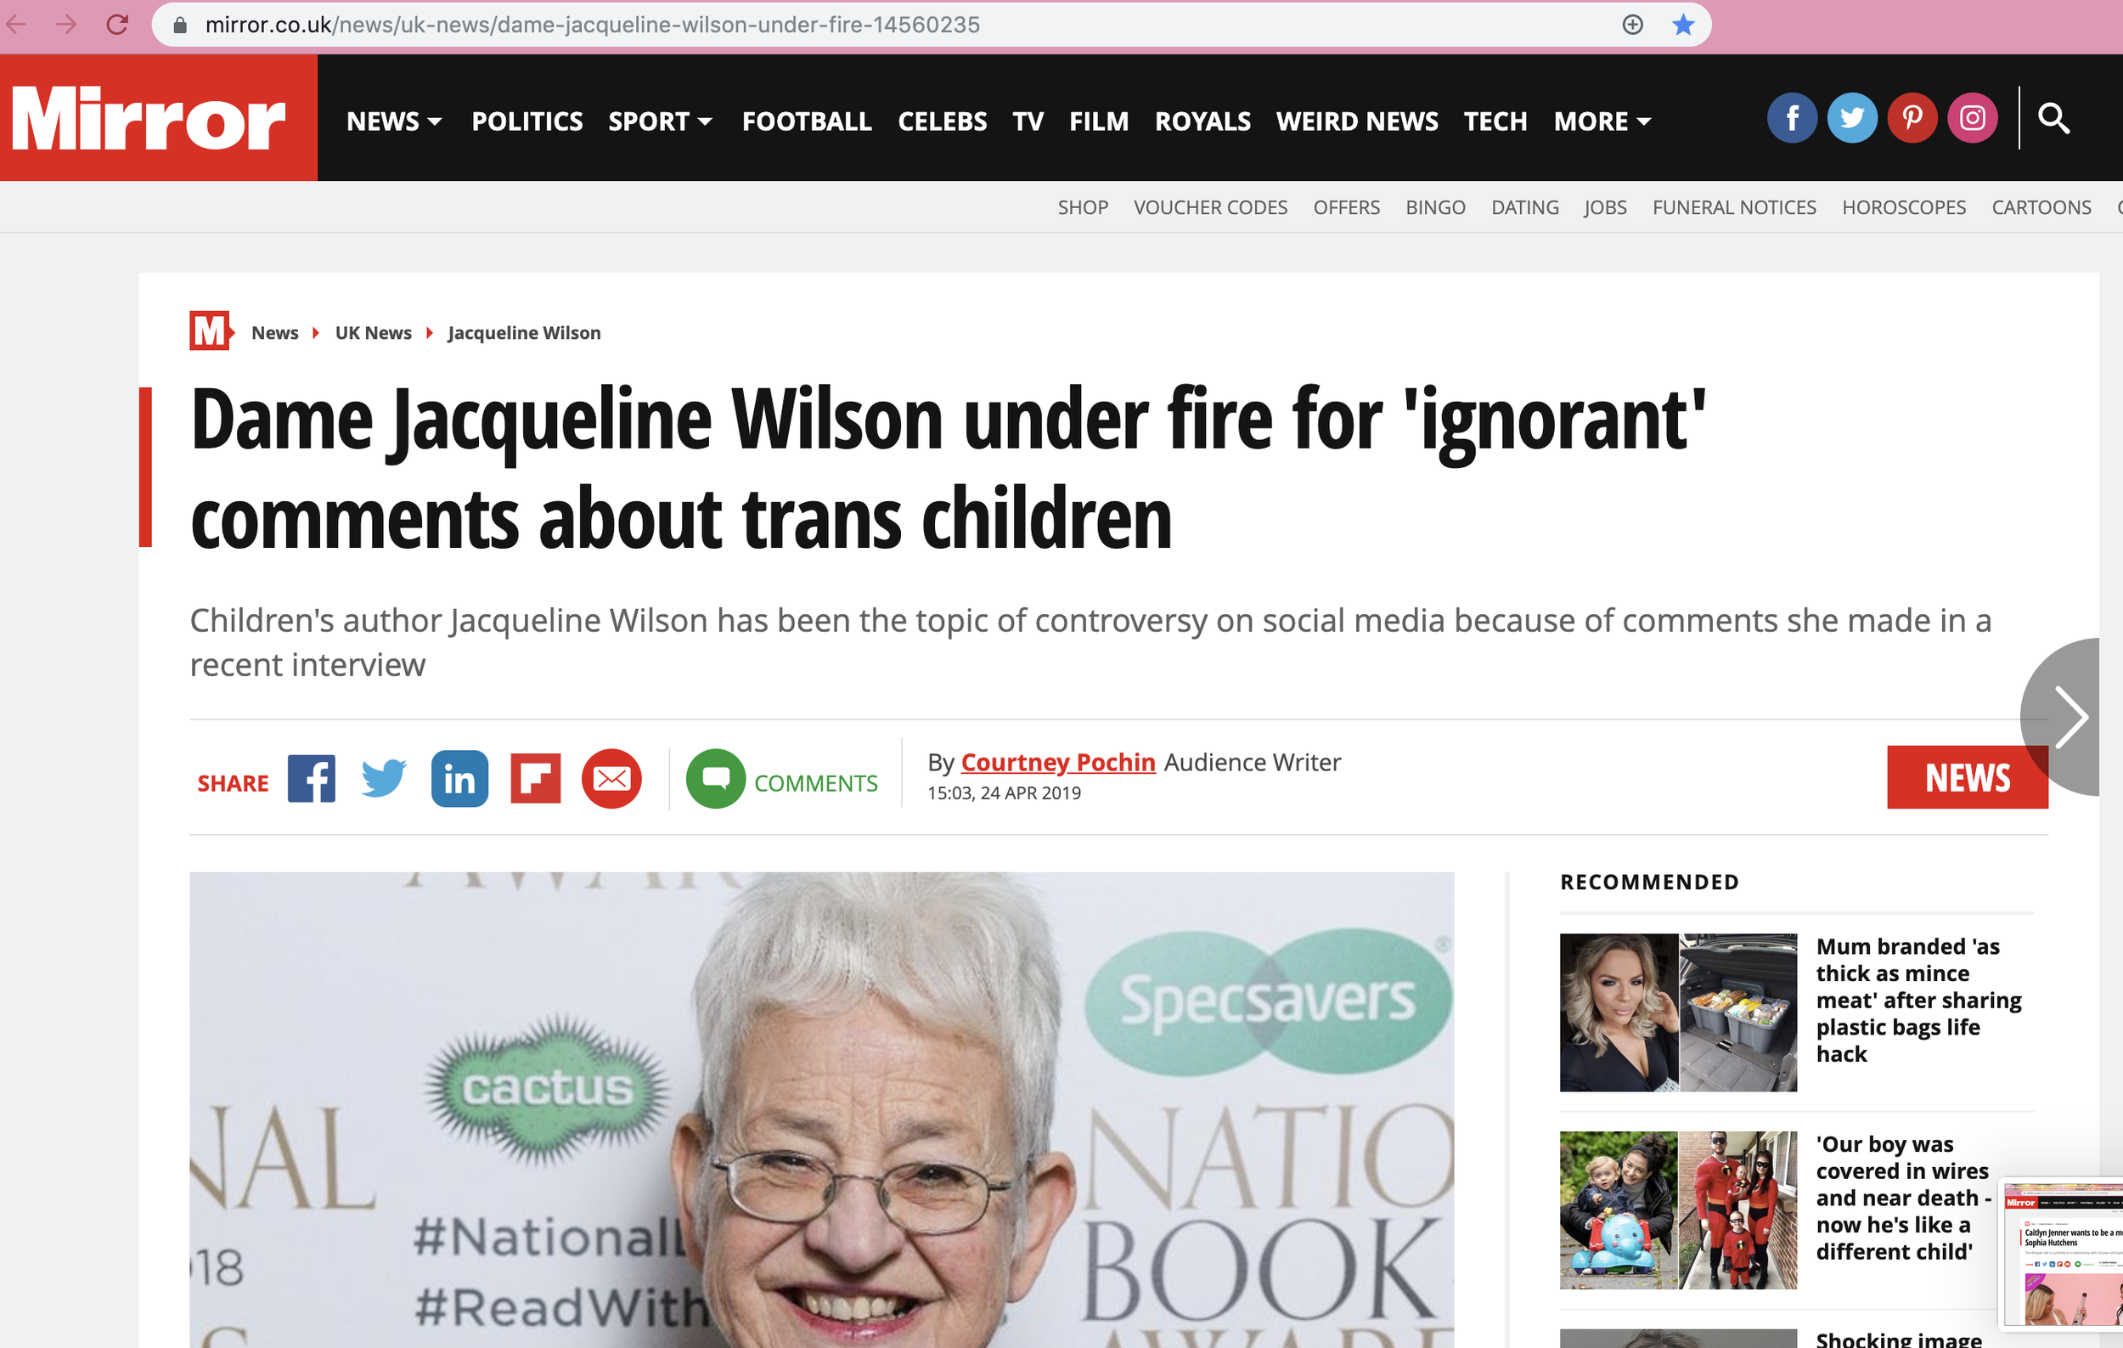Open 'Mum branded' recommended headline

[1918, 1000]
